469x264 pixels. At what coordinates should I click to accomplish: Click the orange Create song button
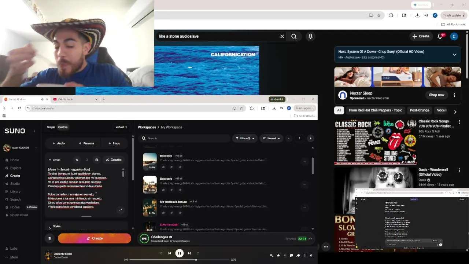pos(95,238)
